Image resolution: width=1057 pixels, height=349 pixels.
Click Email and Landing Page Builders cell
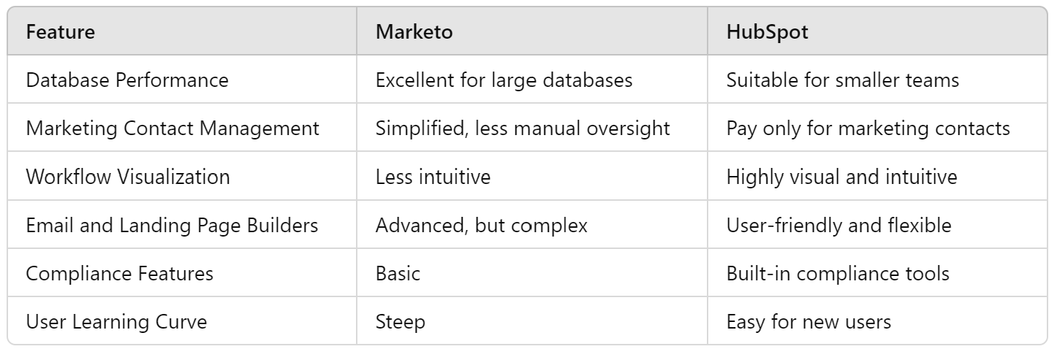[172, 225]
